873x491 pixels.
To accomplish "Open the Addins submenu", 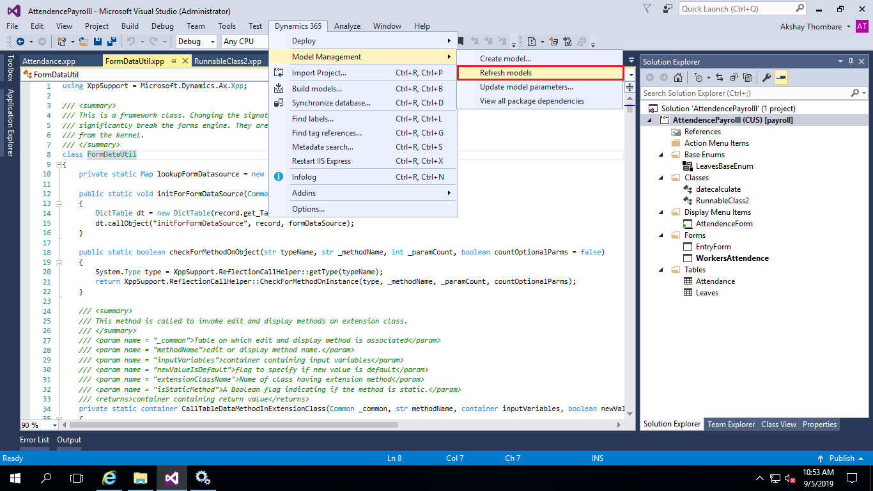I will (363, 193).
